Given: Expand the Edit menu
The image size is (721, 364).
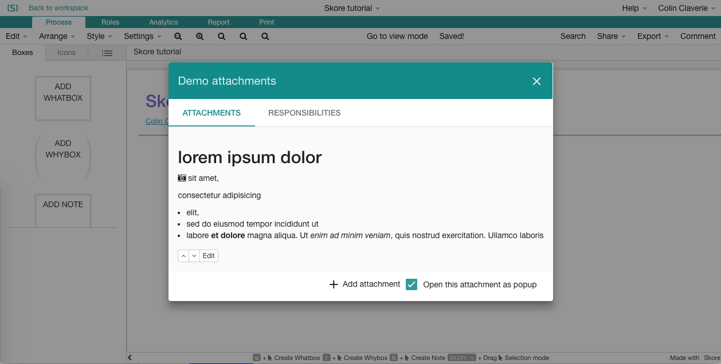Looking at the screenshot, I should [x=17, y=36].
